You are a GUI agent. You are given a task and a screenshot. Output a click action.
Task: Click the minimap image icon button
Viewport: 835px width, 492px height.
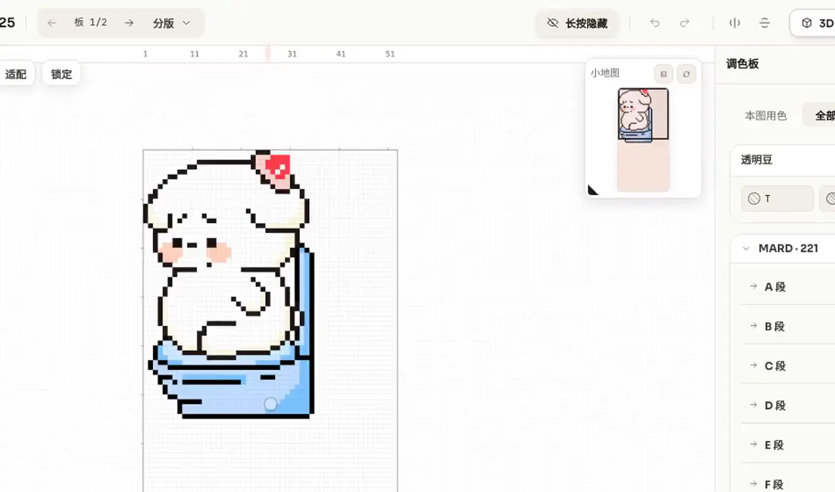(x=663, y=74)
